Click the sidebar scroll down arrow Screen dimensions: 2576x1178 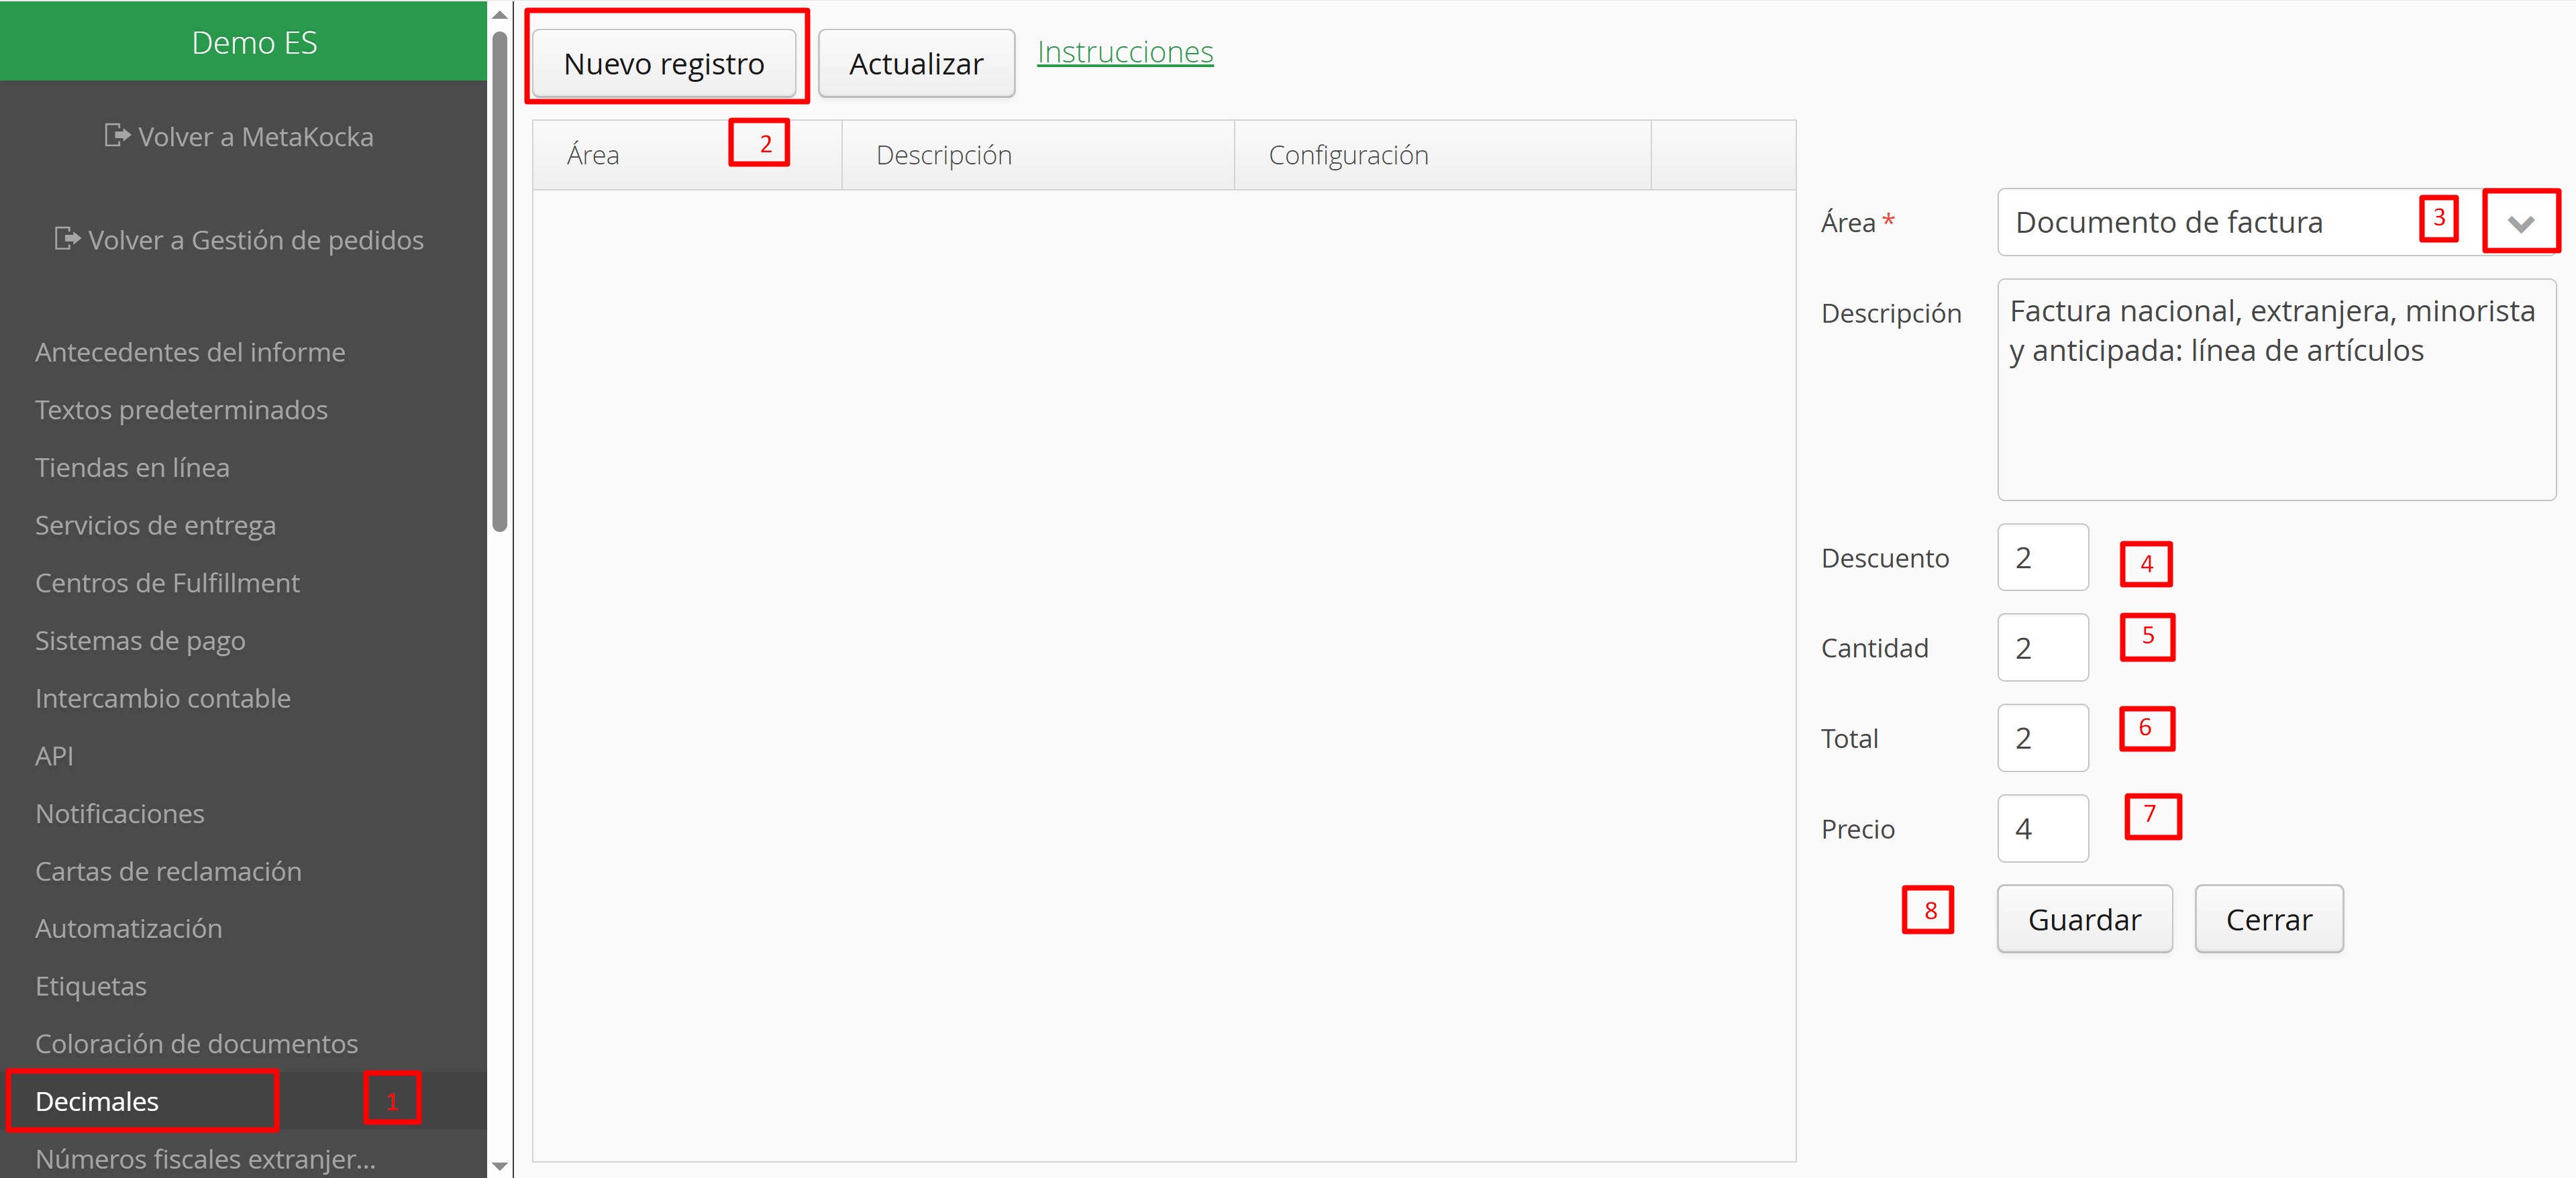tap(500, 1166)
